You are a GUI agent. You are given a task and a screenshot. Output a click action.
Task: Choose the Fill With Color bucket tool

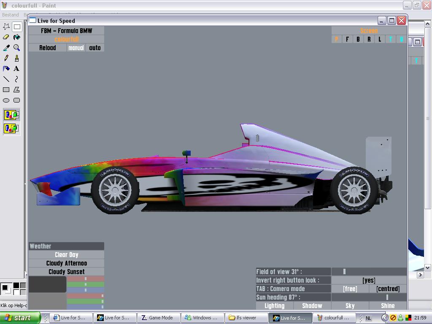pyautogui.click(x=17, y=37)
